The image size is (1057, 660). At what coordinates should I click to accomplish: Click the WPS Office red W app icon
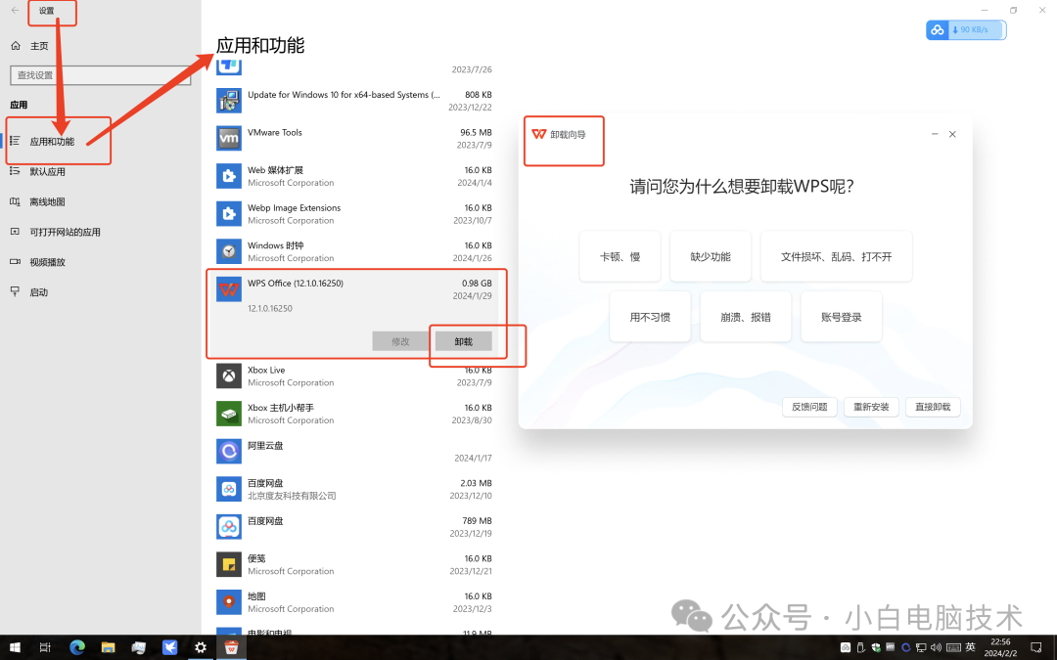(229, 289)
